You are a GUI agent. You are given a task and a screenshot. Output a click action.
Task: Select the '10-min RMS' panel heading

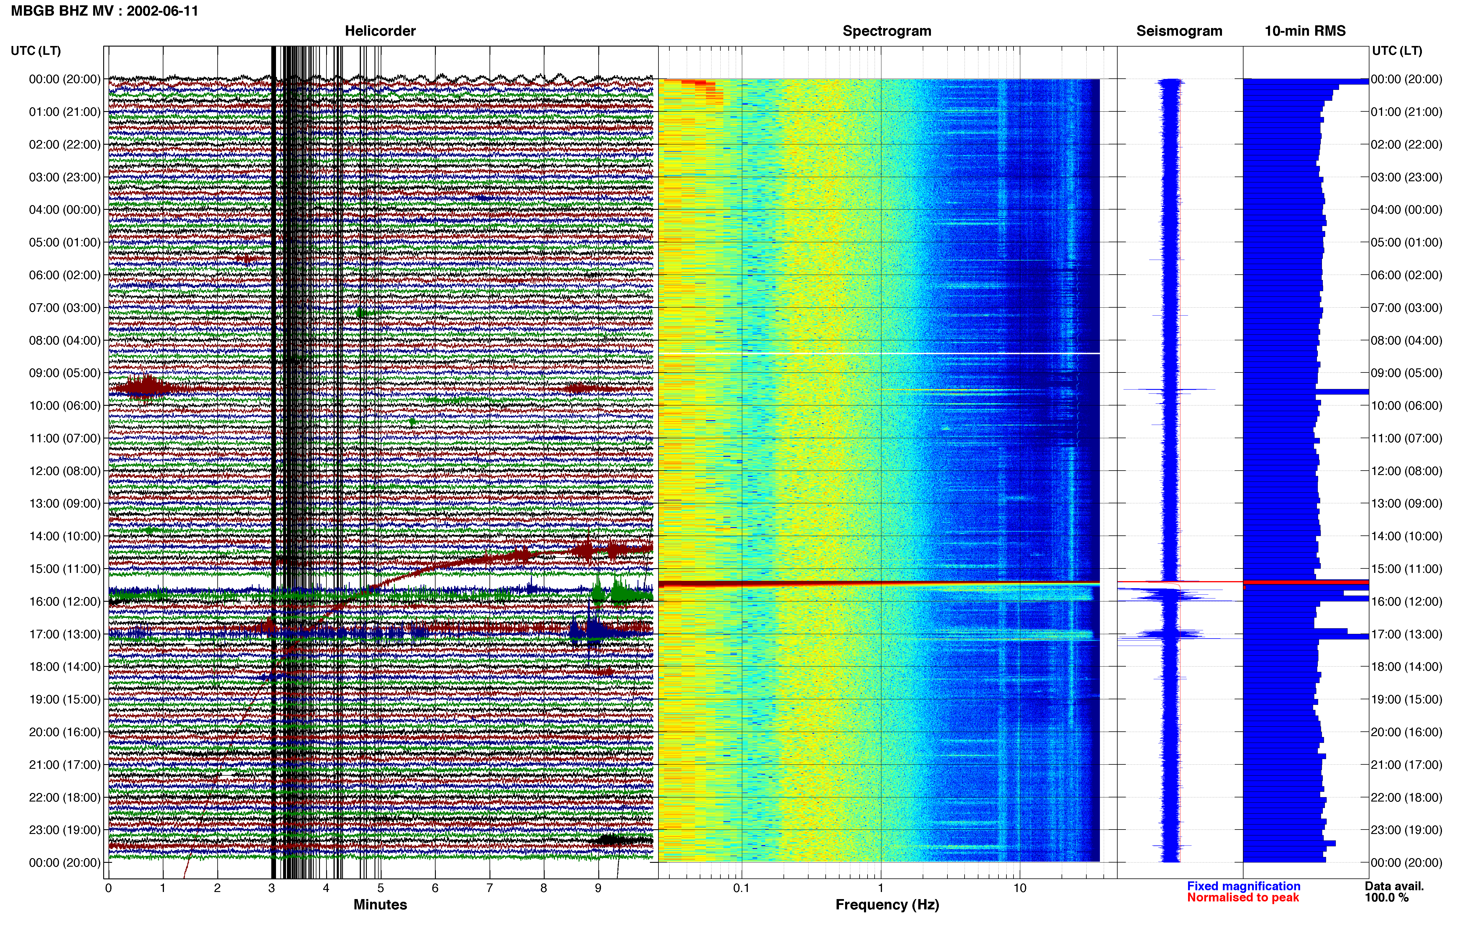click(x=1305, y=31)
